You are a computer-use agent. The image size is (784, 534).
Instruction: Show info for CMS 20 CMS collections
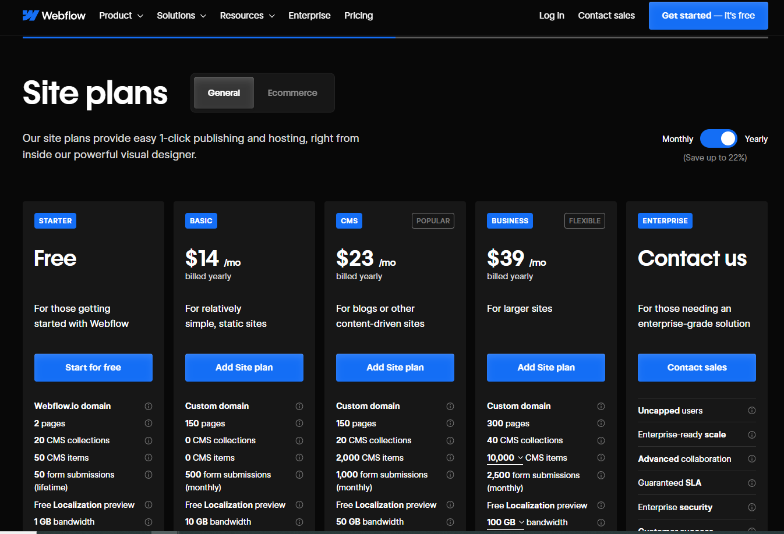point(450,440)
